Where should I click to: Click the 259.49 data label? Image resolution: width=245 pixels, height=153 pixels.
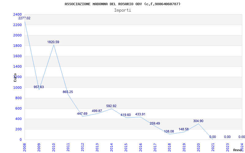point(155,124)
